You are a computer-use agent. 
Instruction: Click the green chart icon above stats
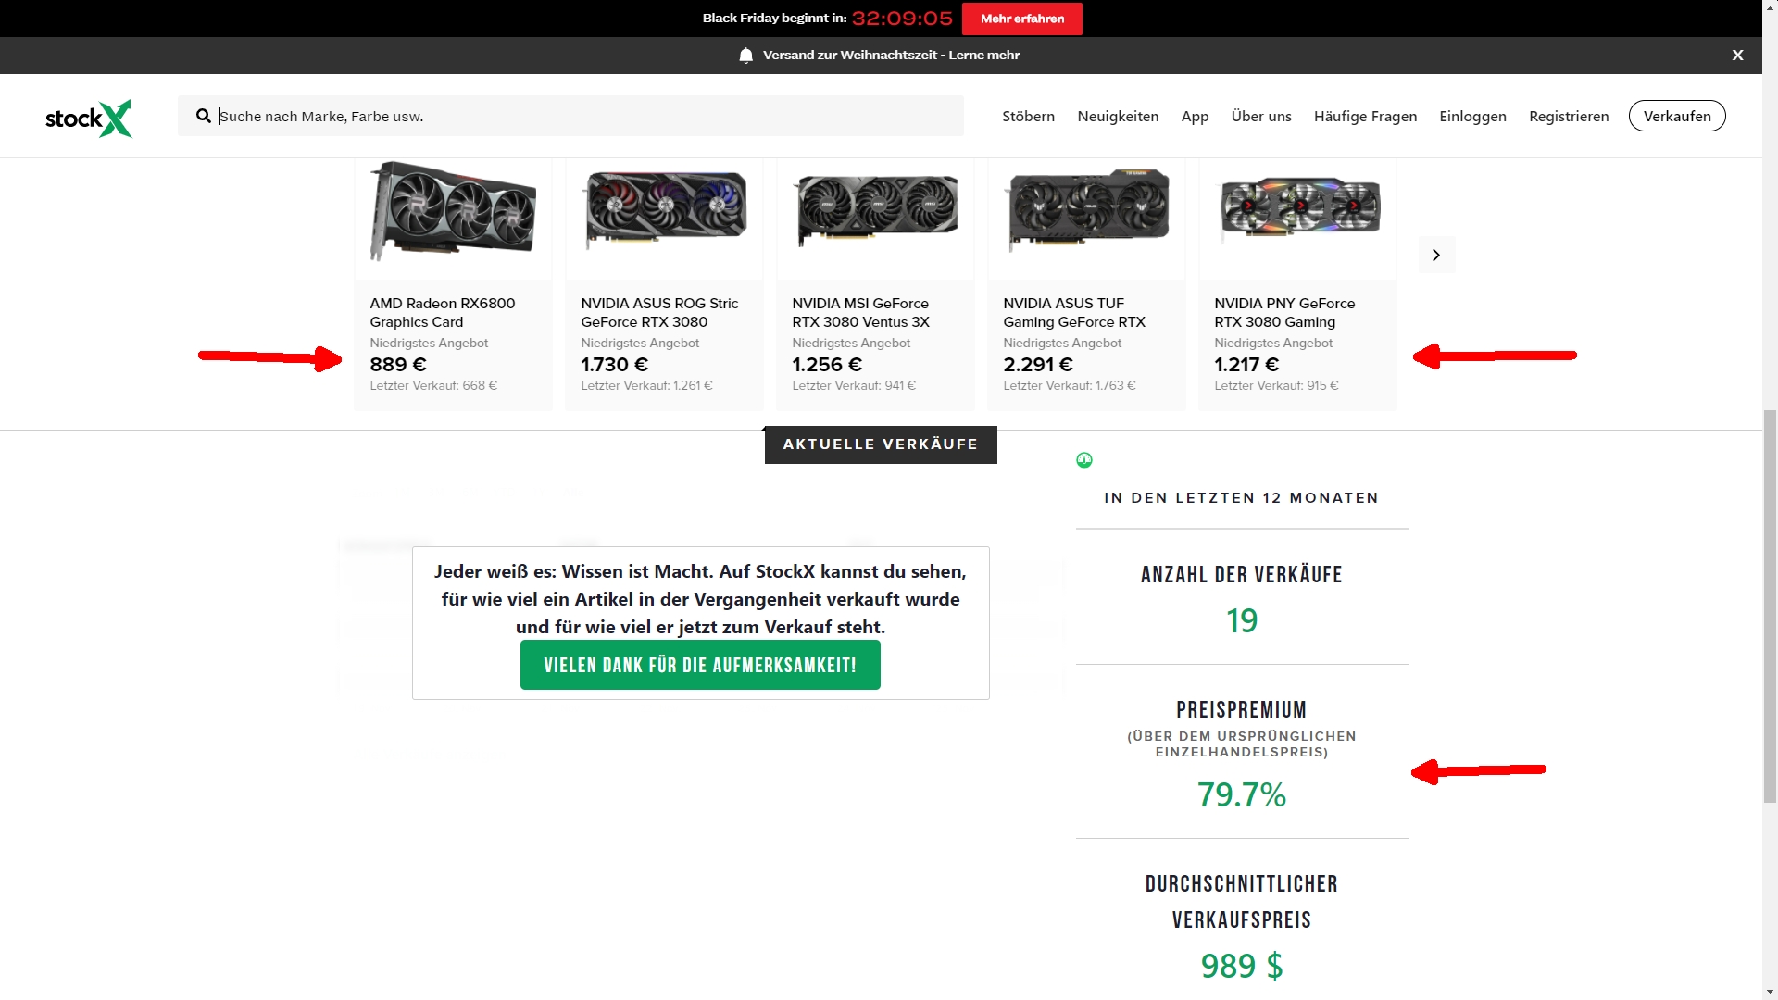click(1084, 460)
